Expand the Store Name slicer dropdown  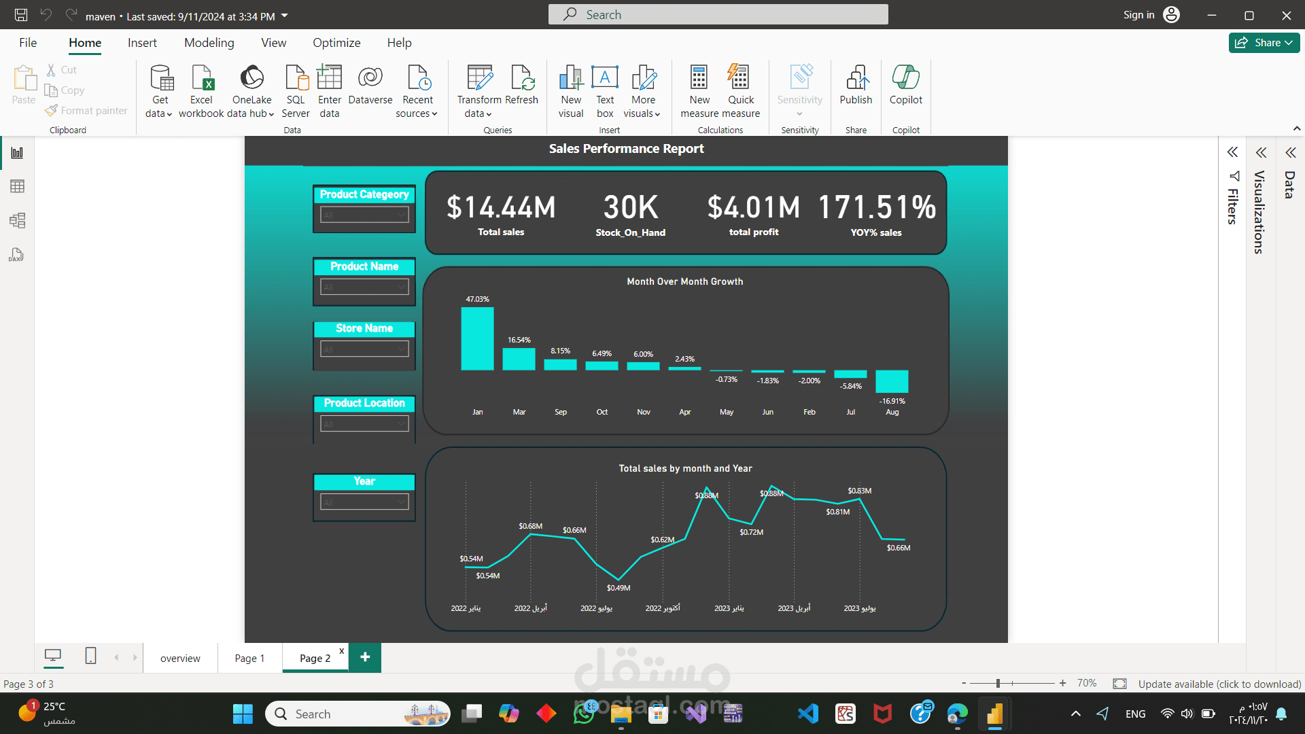pos(402,349)
